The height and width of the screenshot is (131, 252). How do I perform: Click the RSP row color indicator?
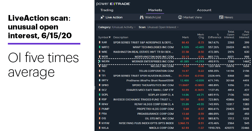100,99
